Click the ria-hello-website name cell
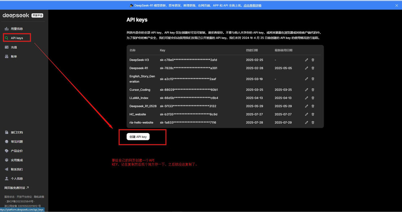Image resolution: width=402 pixels, height=212 pixels. (x=142, y=122)
